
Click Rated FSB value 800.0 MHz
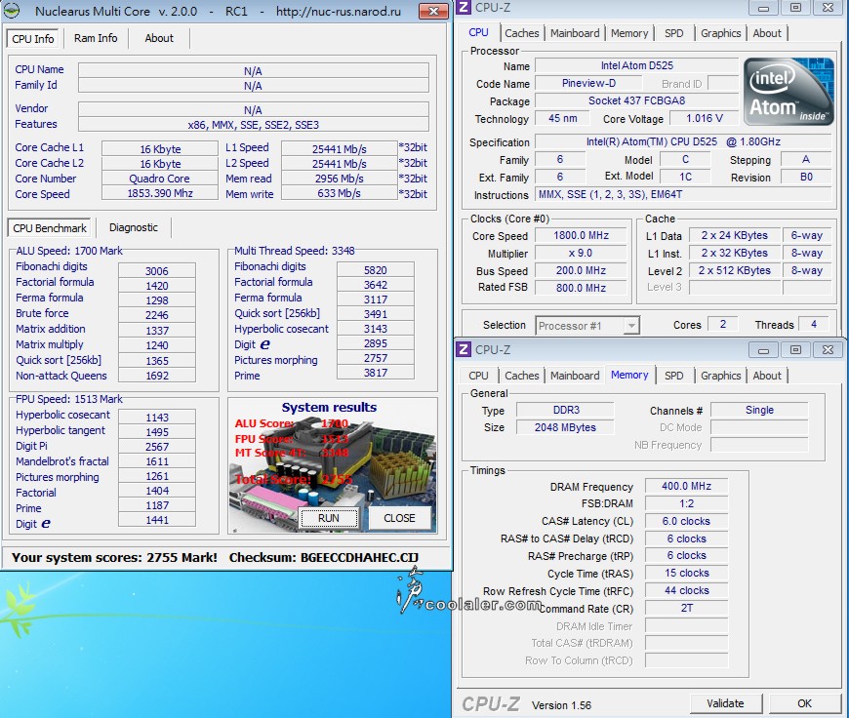(x=581, y=288)
